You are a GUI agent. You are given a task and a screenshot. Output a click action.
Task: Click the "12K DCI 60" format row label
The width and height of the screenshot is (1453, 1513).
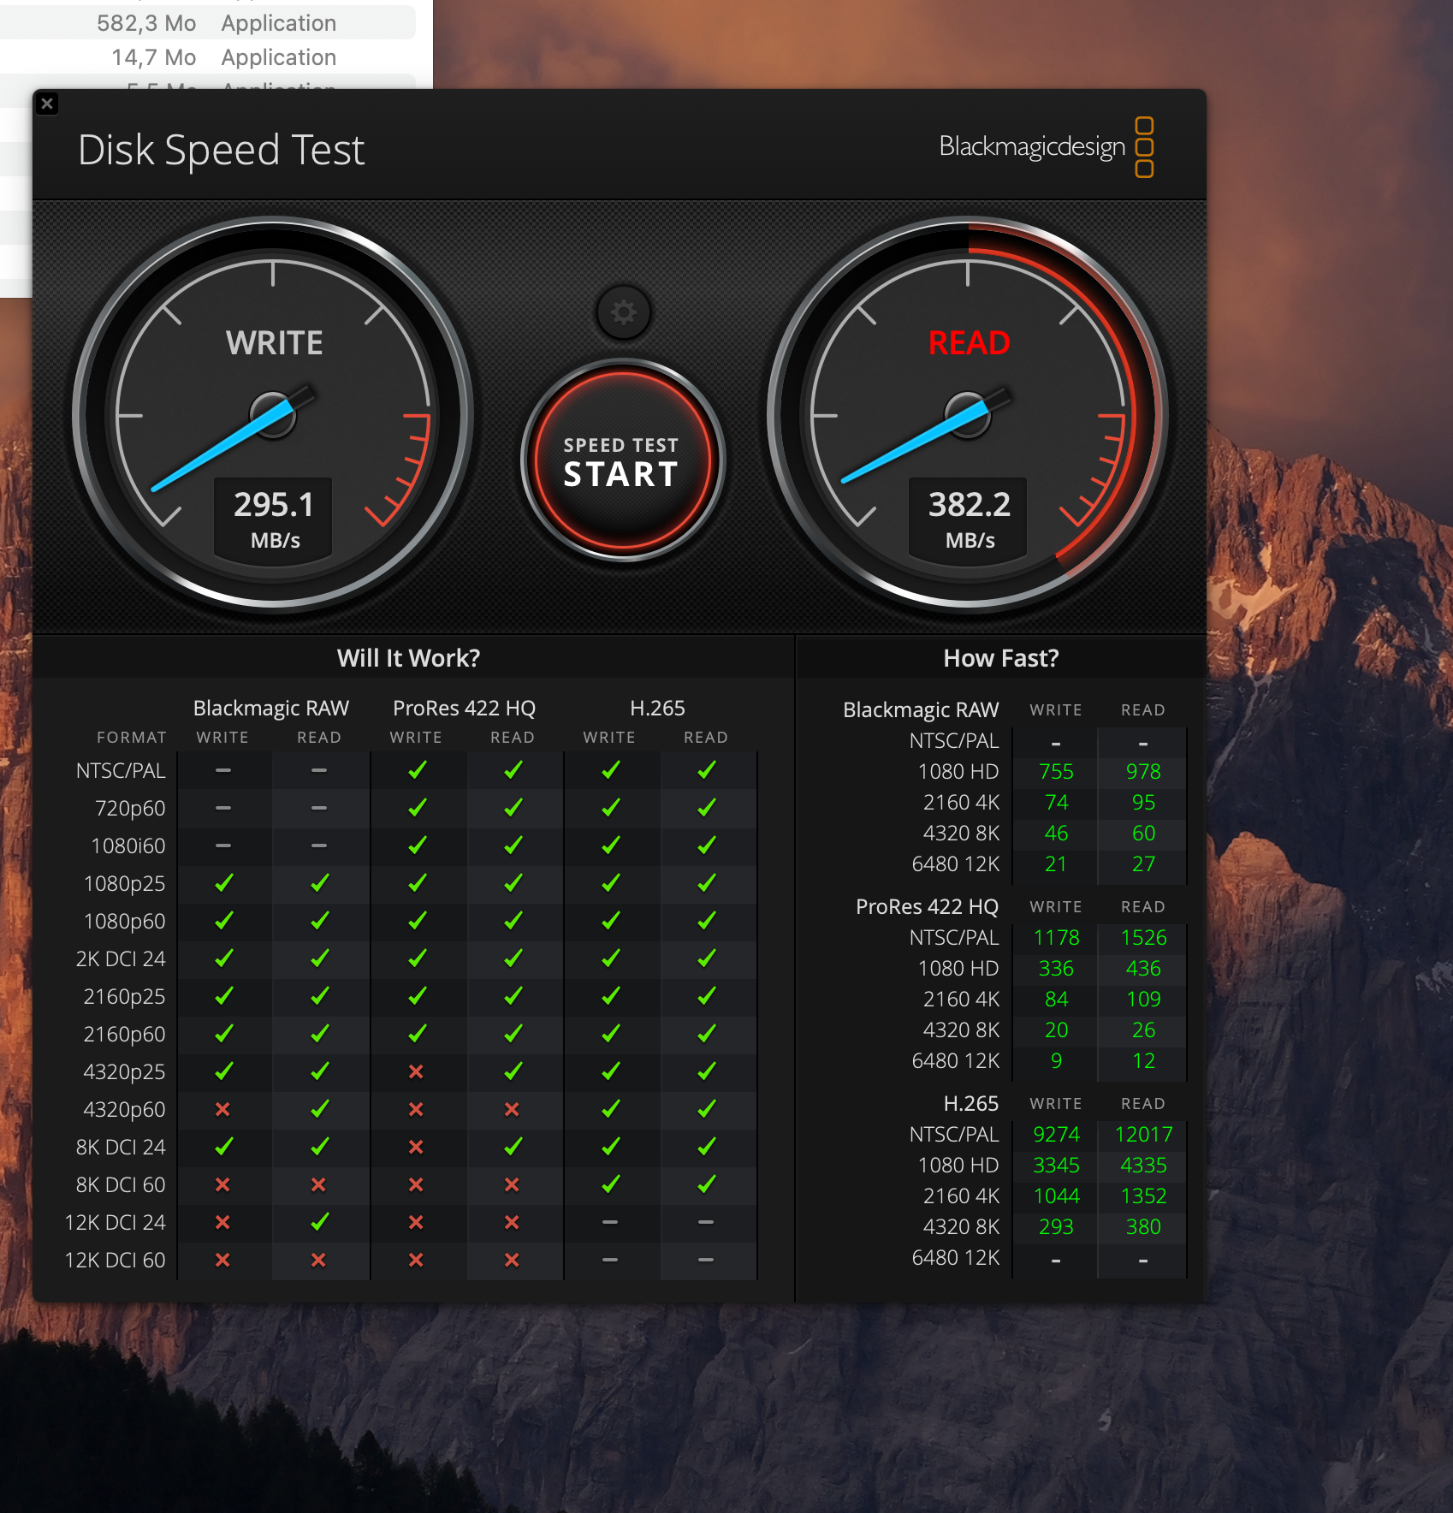116,1261
